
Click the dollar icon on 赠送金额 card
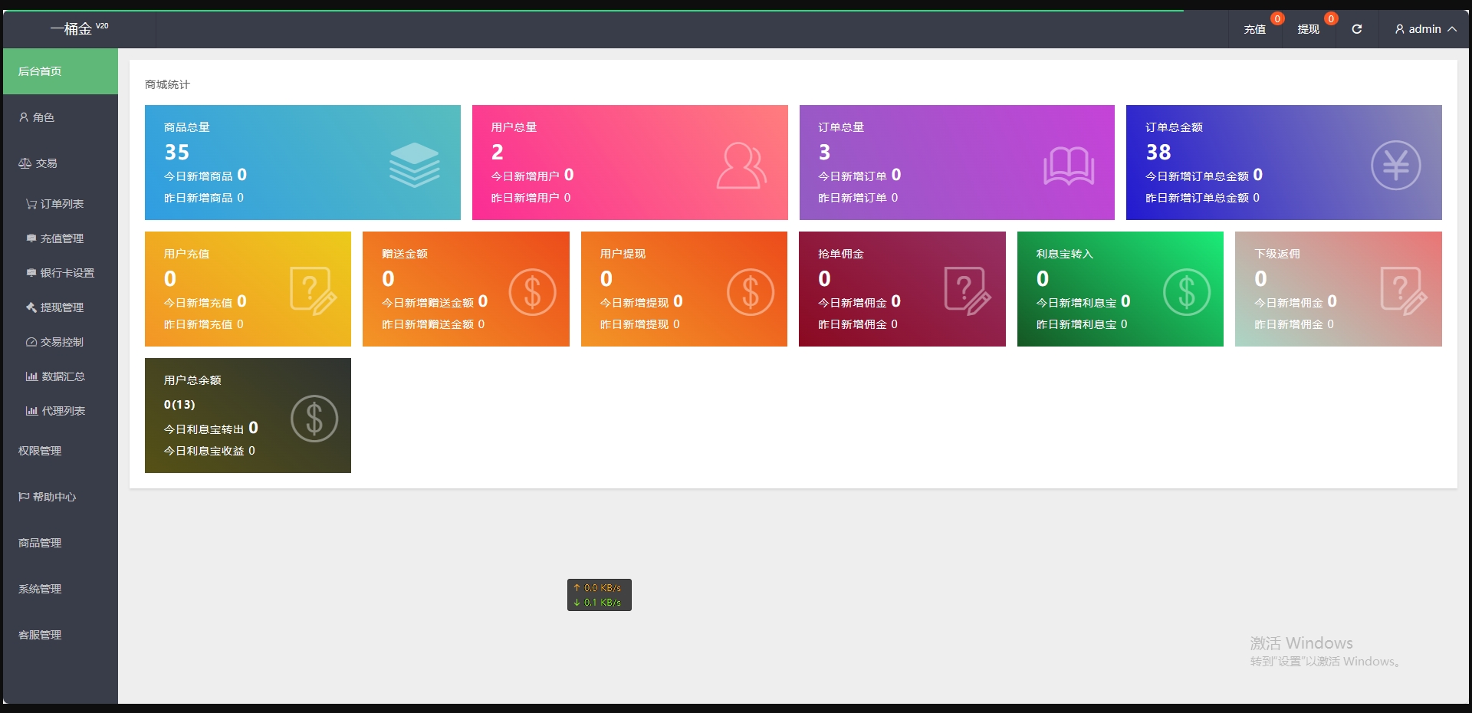pyautogui.click(x=532, y=292)
